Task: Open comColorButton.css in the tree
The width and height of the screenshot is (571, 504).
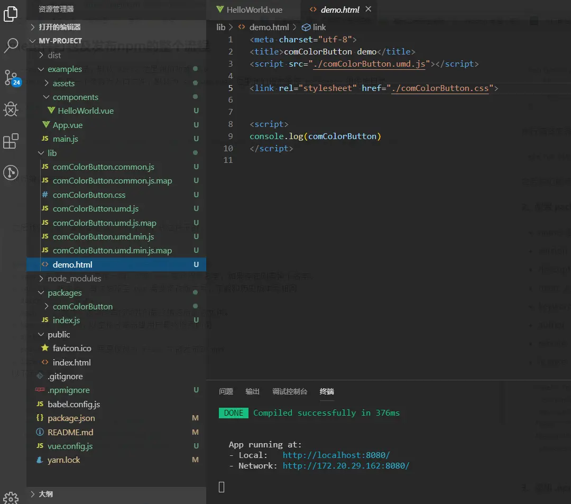Action: click(x=116, y=195)
